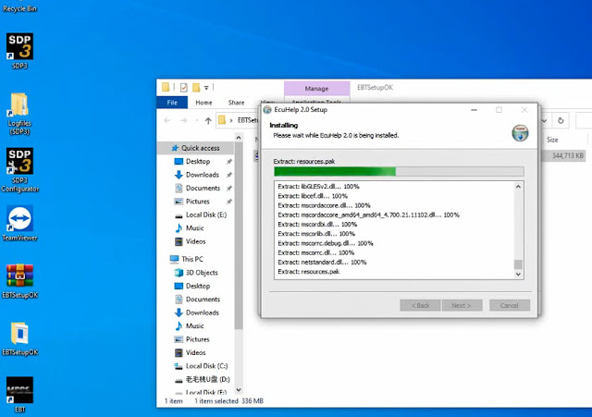Open Desktop under This PC
This screenshot has height=417, width=592.
pyautogui.click(x=198, y=286)
